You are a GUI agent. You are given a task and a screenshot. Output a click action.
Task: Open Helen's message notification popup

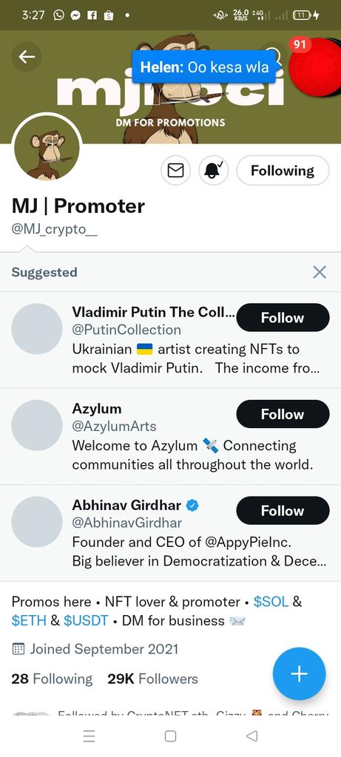[x=204, y=67]
